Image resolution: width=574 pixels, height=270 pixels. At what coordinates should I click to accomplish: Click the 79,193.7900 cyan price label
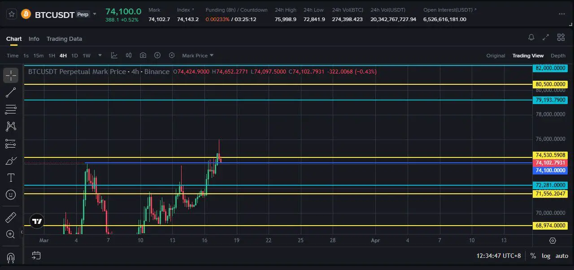[x=550, y=100]
